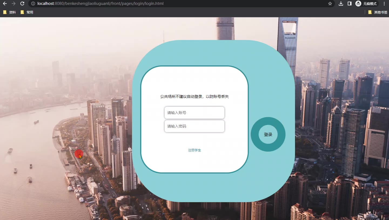Open the downloads icon in toolbar
This screenshot has width=389, height=220.
341,4
